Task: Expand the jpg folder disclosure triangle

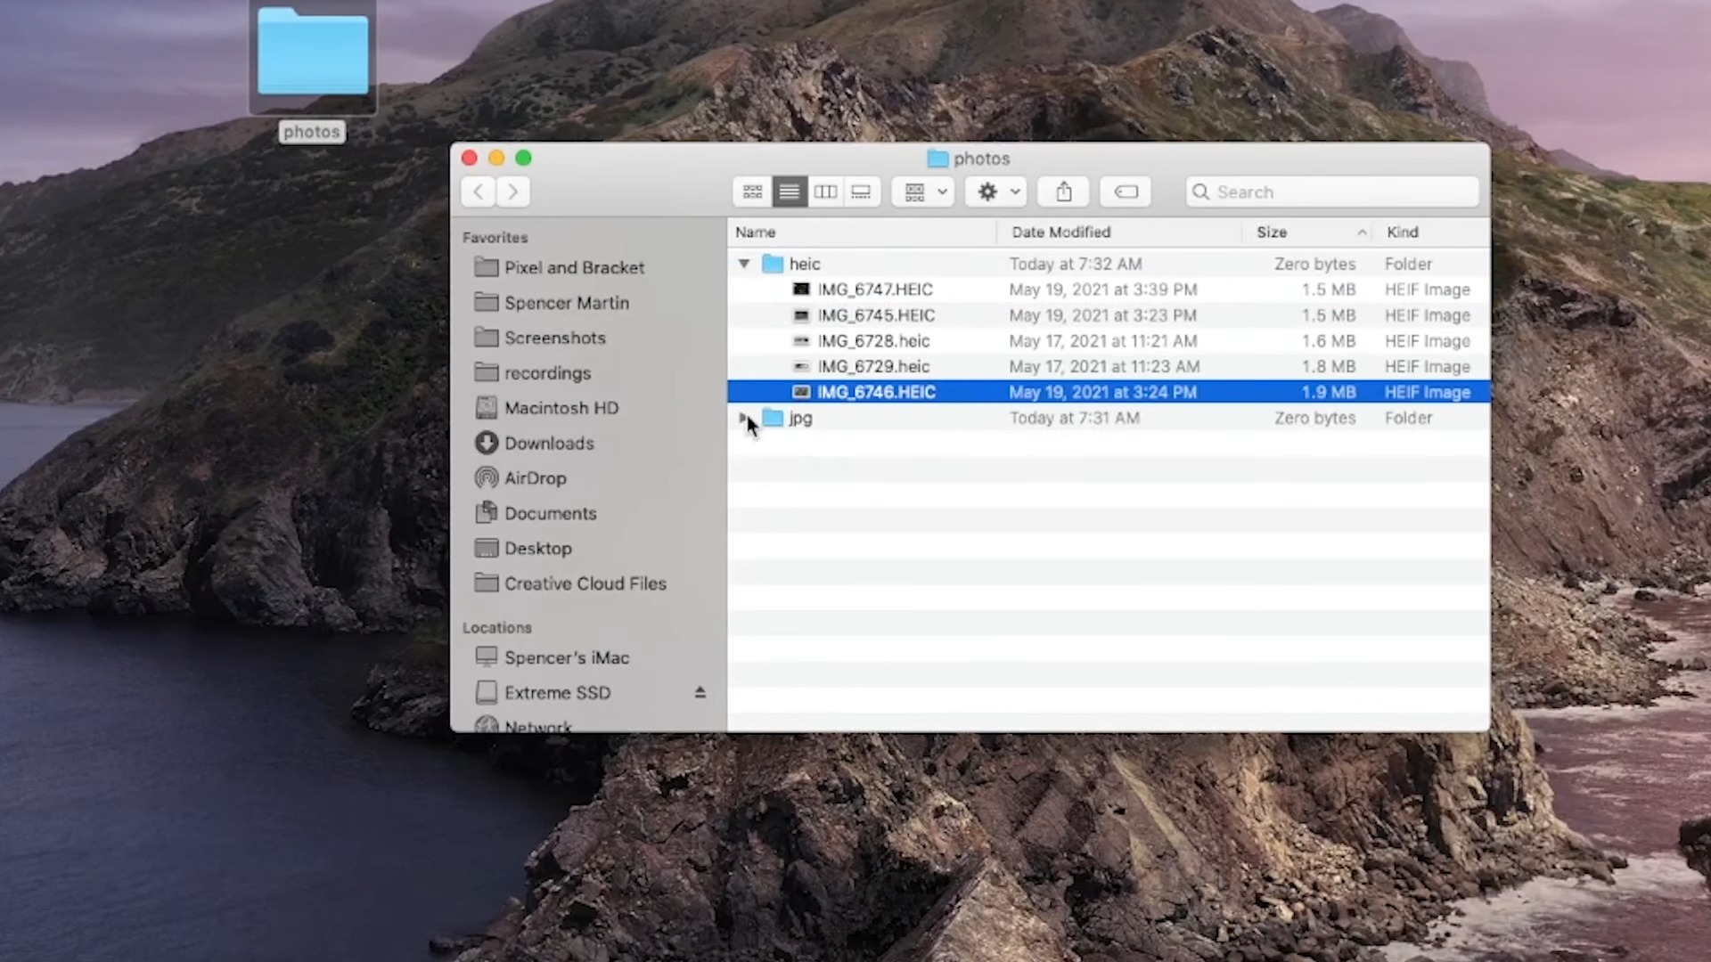Action: point(742,417)
